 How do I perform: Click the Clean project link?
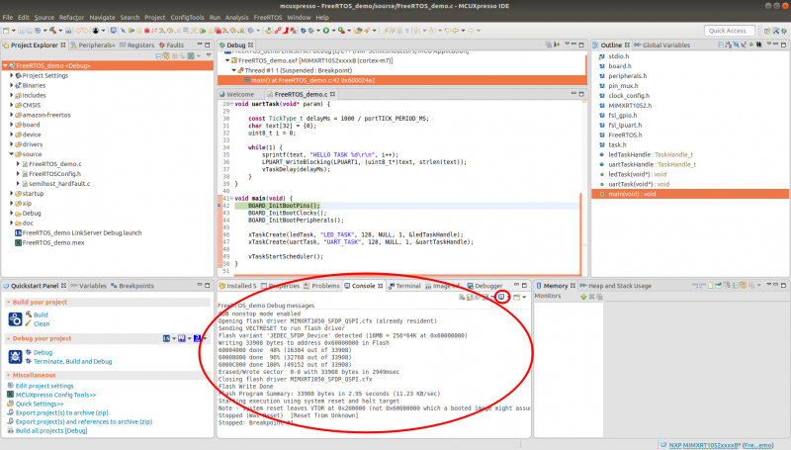coord(42,323)
